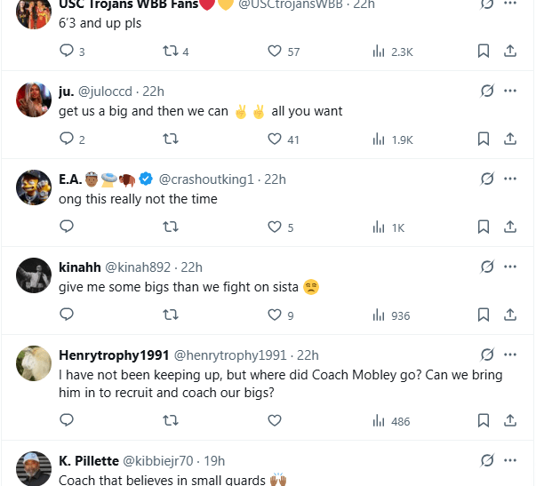The width and height of the screenshot is (536, 486).
Task: Reply to USC Trojans WBB Fans tweet
Action: click(x=67, y=52)
